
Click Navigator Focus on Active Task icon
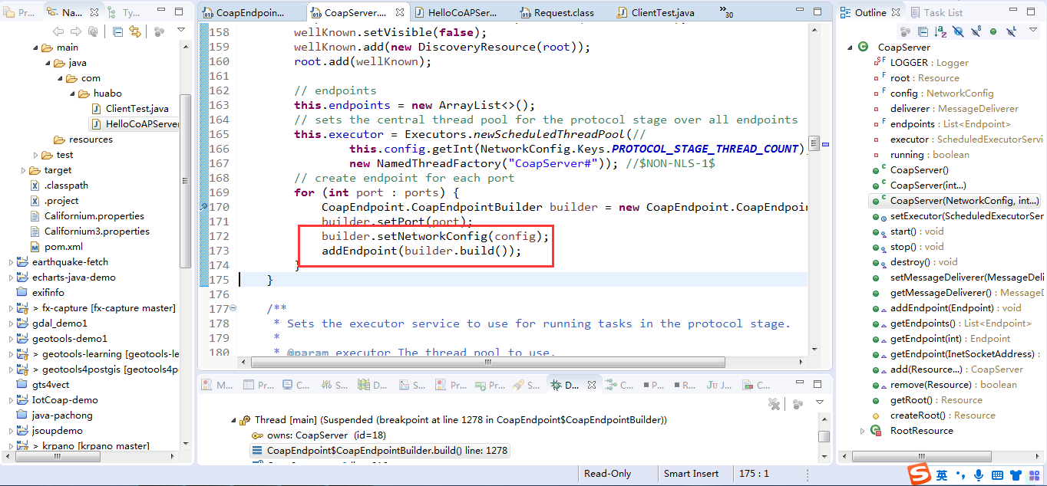(x=160, y=31)
